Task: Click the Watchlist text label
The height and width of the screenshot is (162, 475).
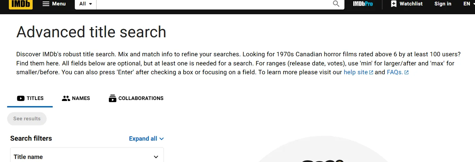Action: pos(411,4)
